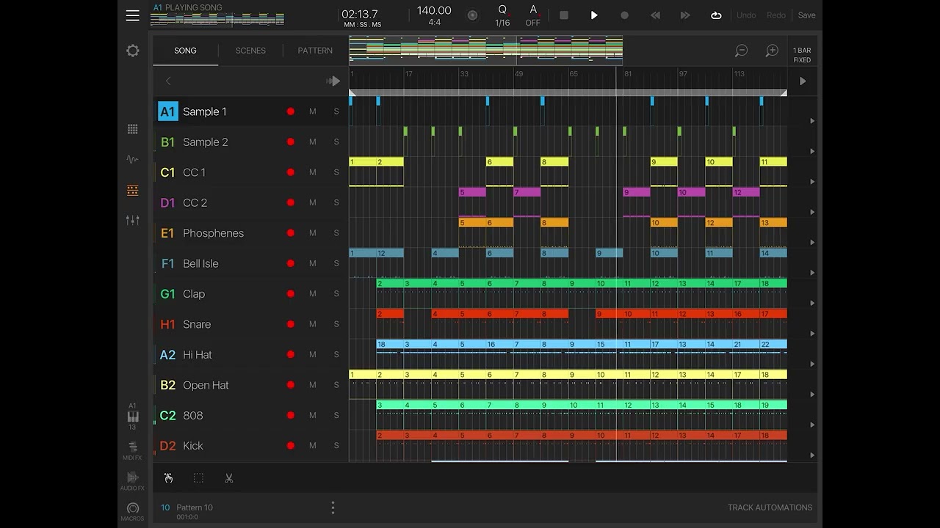Open the 1 BAR FIXED grid setting
Image resolution: width=940 pixels, height=528 pixels.
802,55
